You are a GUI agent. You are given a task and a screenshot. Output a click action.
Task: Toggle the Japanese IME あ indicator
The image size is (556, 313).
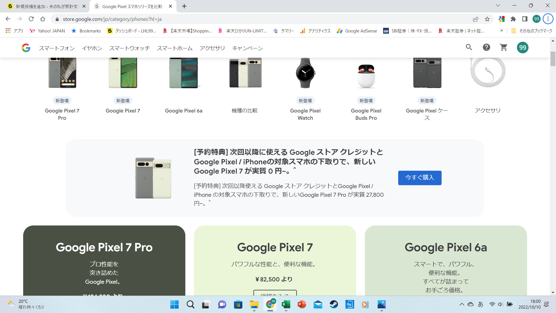[481, 304]
